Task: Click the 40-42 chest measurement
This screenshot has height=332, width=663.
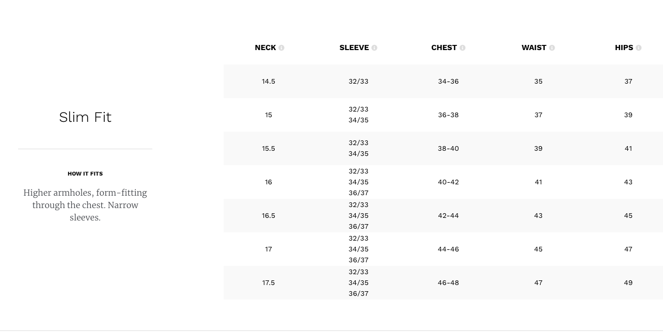Action: coord(448,182)
